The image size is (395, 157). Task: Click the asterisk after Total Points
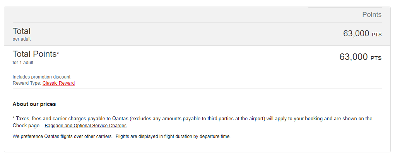click(58, 54)
